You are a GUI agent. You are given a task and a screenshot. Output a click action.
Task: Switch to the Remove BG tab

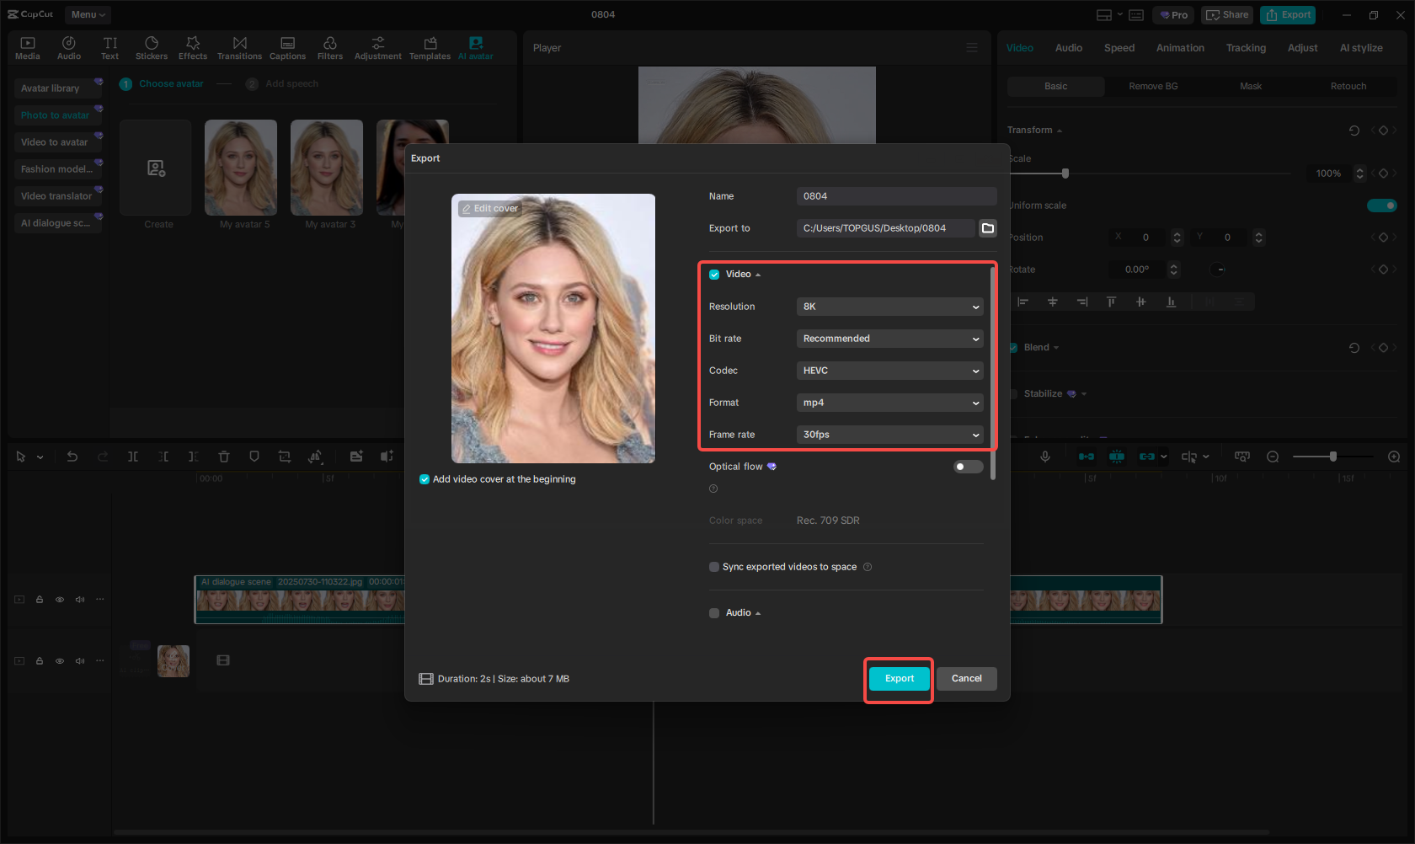point(1152,85)
